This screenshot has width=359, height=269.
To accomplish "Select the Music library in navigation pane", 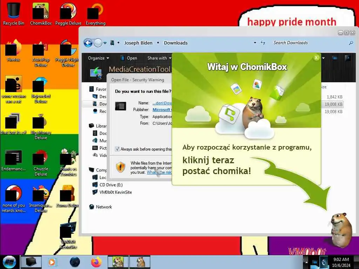I will (x=100, y=140).
